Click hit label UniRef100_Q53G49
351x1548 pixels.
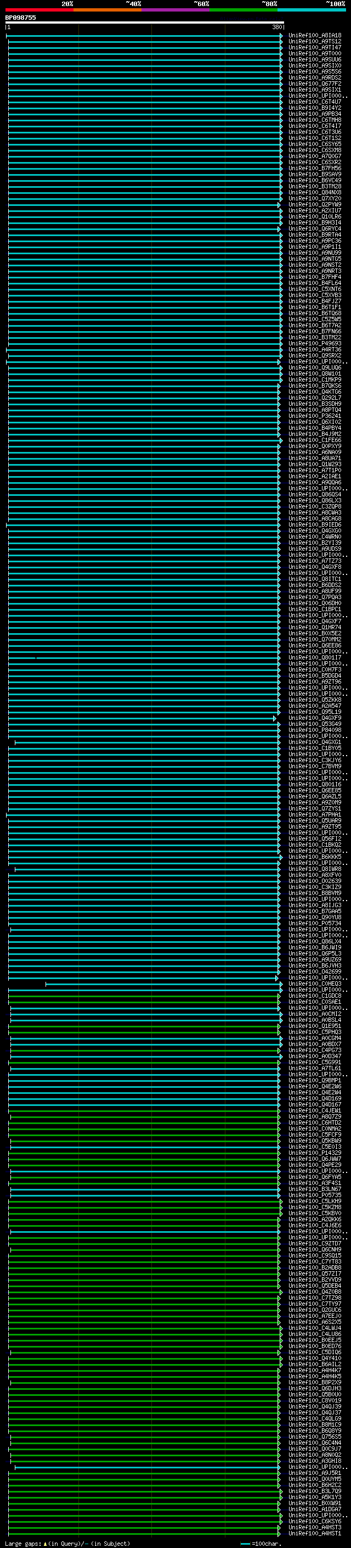click(x=314, y=724)
